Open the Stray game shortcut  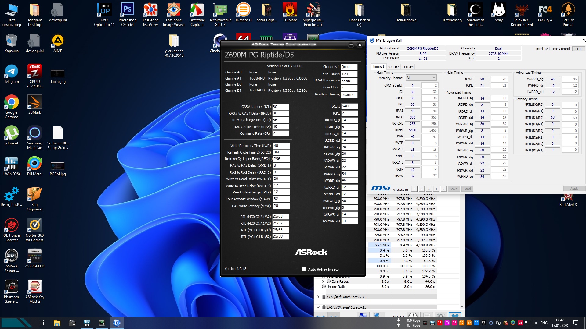coord(498,12)
